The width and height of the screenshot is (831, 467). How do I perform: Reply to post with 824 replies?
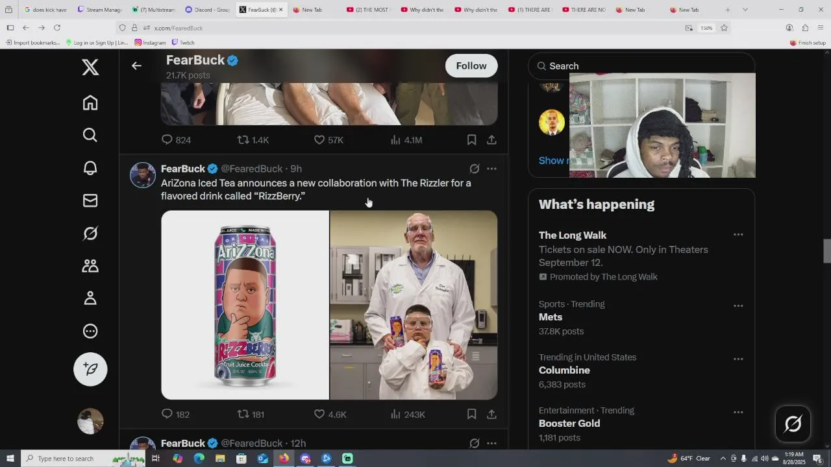point(176,139)
